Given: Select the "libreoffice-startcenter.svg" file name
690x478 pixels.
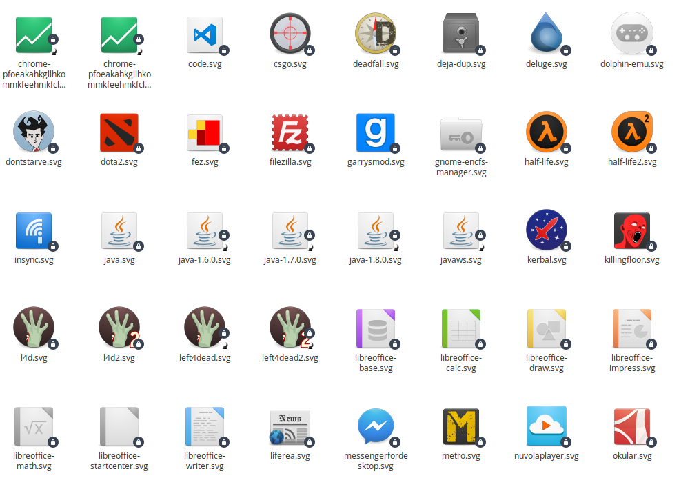Looking at the screenshot, I should pos(119,461).
